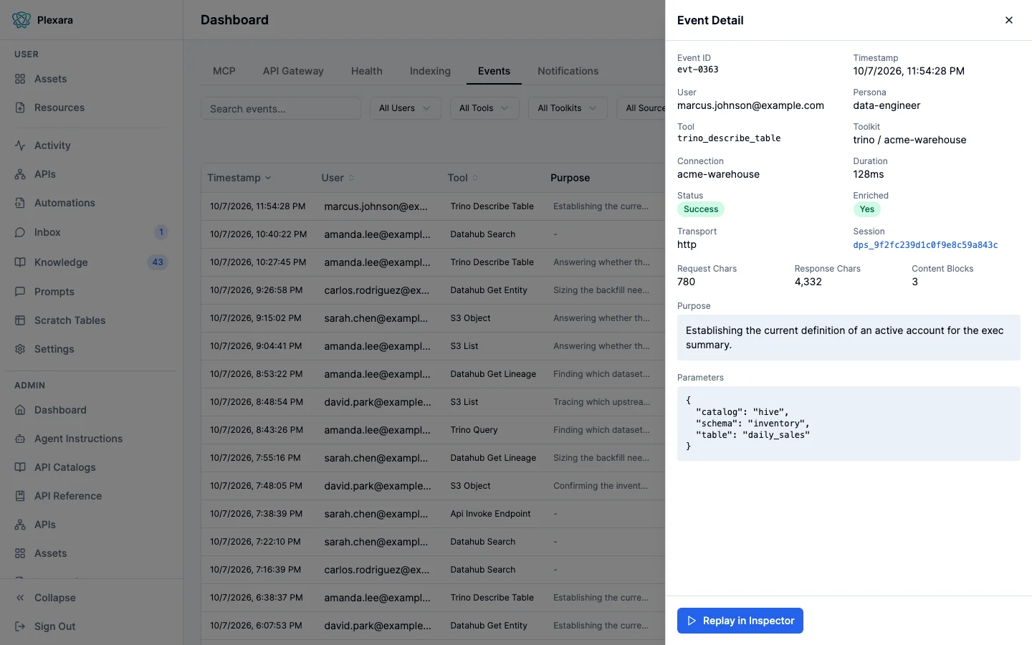Viewport: 1032px width, 645px height.
Task: Click the Resources sidebar icon
Action: [20, 107]
